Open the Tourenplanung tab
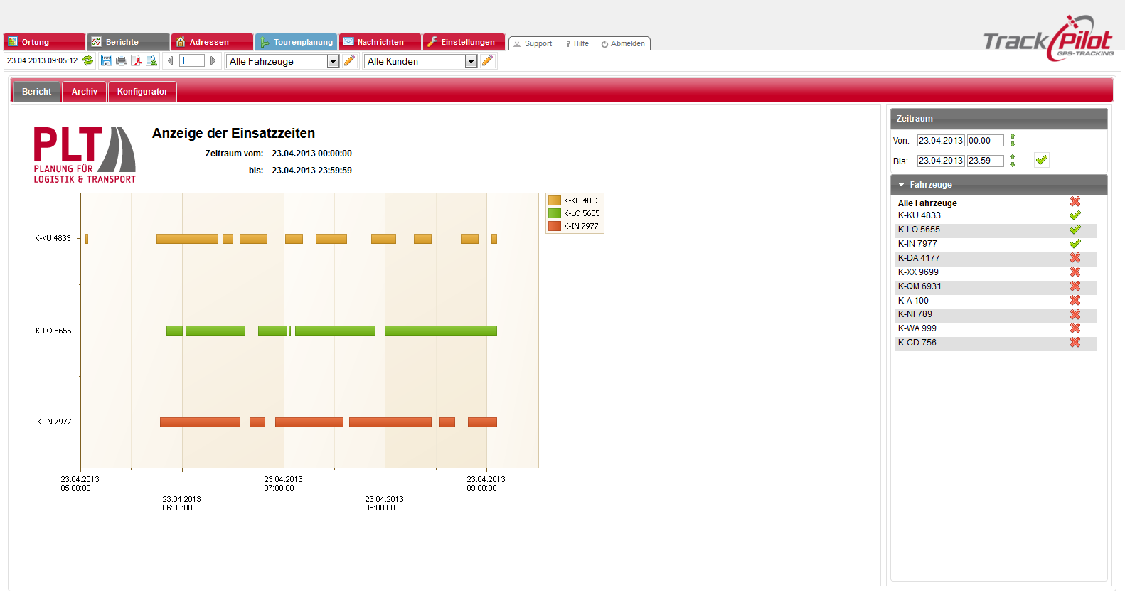The height and width of the screenshot is (600, 1125). [296, 42]
